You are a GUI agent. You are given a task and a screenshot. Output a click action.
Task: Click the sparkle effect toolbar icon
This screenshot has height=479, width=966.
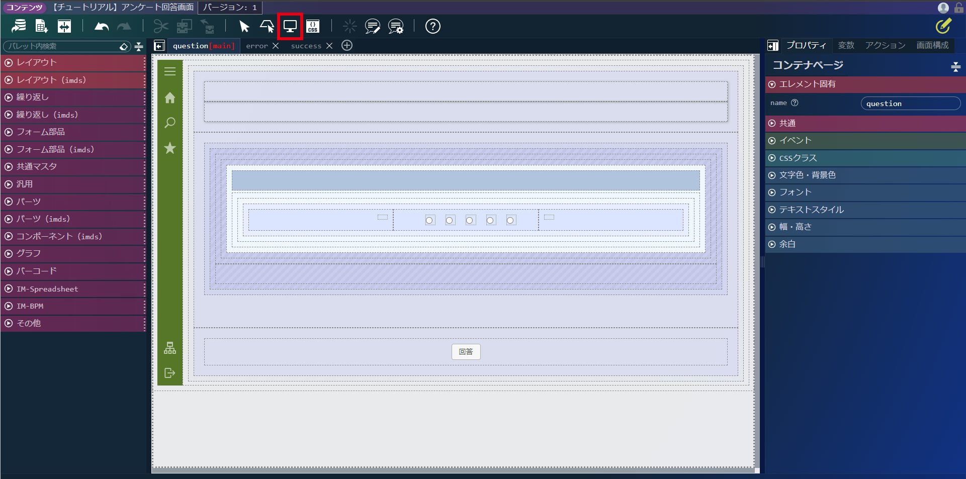[349, 26]
